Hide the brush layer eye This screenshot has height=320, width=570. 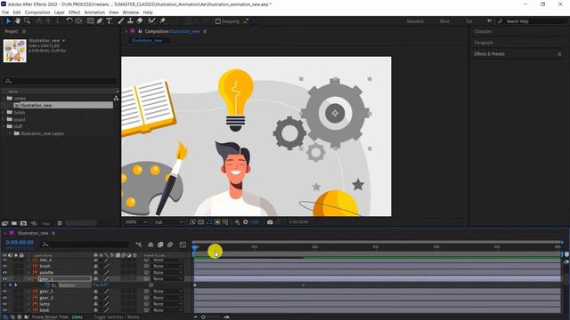coord(4,267)
